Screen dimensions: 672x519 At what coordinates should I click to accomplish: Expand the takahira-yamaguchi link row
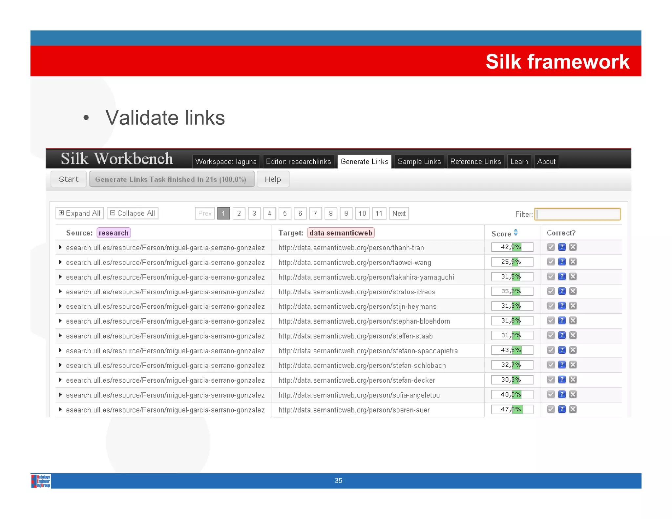[x=60, y=277]
